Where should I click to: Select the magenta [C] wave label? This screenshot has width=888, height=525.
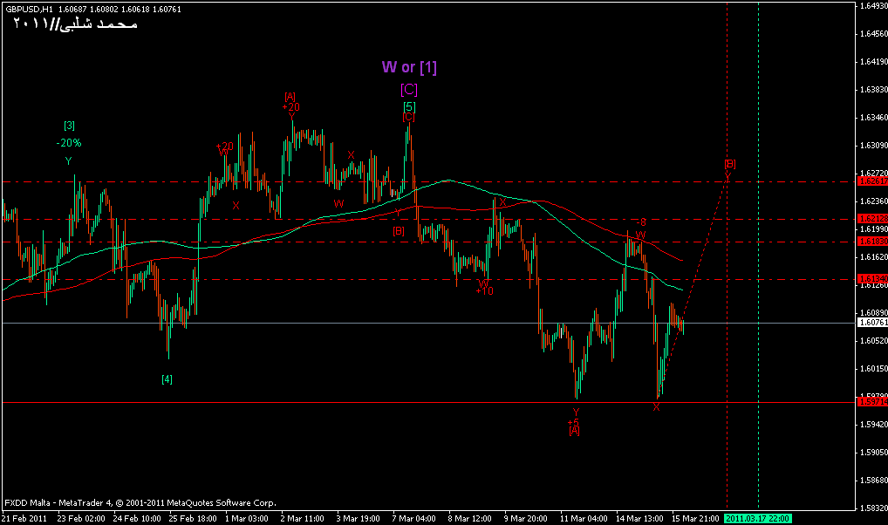[x=408, y=89]
